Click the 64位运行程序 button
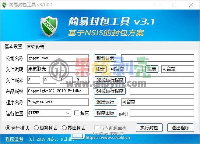Viewport: 200px width, 144px height. (x=110, y=91)
